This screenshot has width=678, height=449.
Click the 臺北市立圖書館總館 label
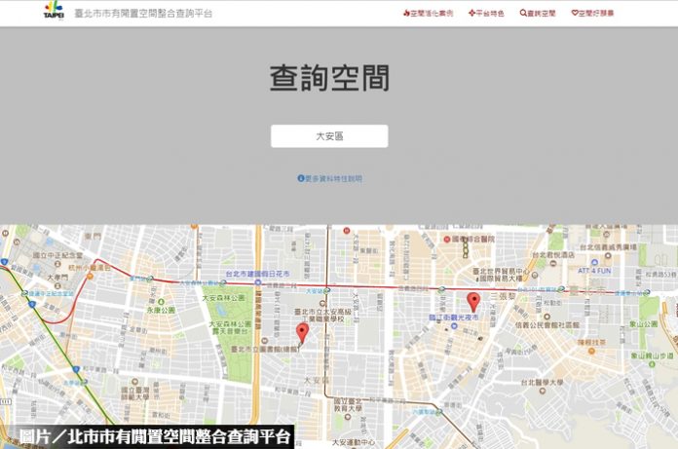(265, 349)
